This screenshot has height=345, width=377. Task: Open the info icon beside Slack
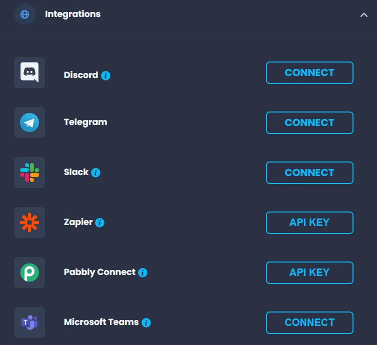coord(96,172)
